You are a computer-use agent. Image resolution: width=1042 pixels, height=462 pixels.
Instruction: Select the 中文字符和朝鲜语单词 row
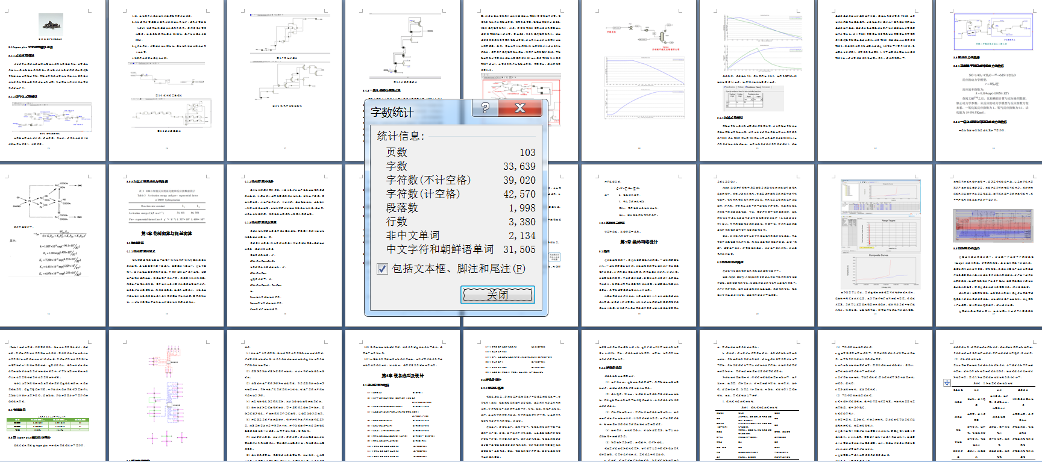pyautogui.click(x=460, y=249)
